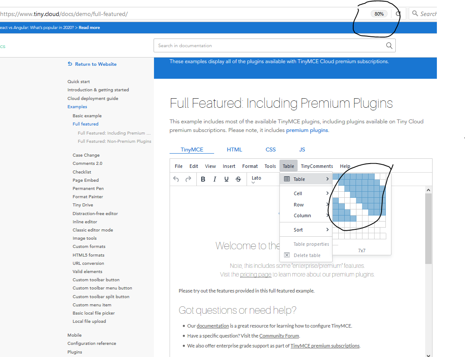Open the TinyComments menu
Viewport: 465px width, 357px height.
pyautogui.click(x=317, y=166)
